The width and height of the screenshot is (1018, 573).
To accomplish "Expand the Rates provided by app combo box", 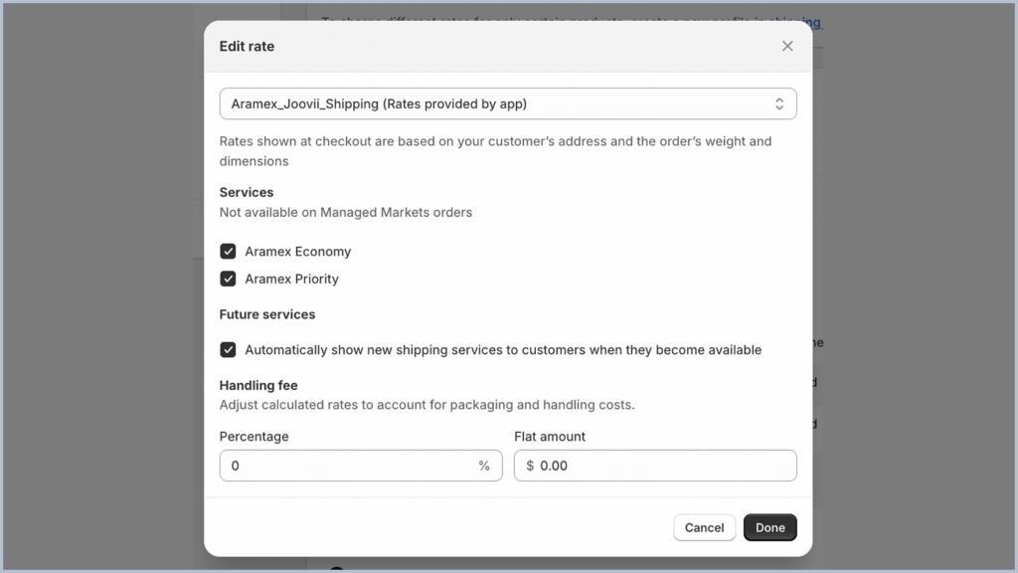I will (508, 103).
